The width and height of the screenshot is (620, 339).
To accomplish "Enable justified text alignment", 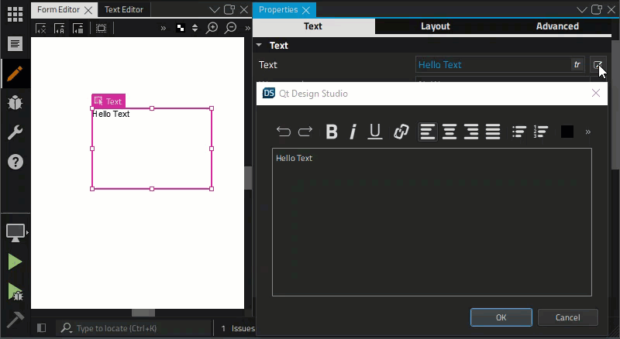I will (x=493, y=132).
